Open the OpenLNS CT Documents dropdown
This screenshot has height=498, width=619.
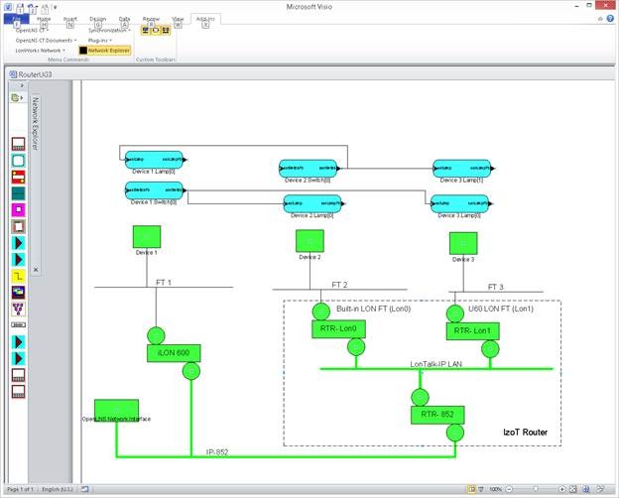coord(46,41)
